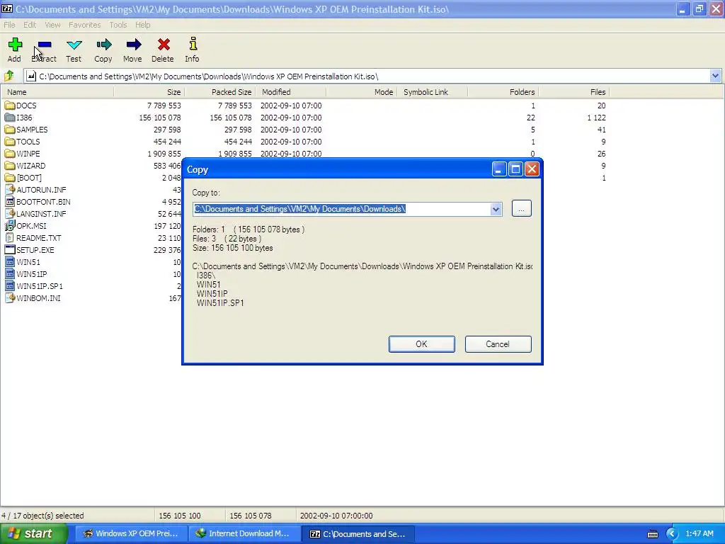
Task: Browse for destination folder with ... button
Action: [522, 209]
